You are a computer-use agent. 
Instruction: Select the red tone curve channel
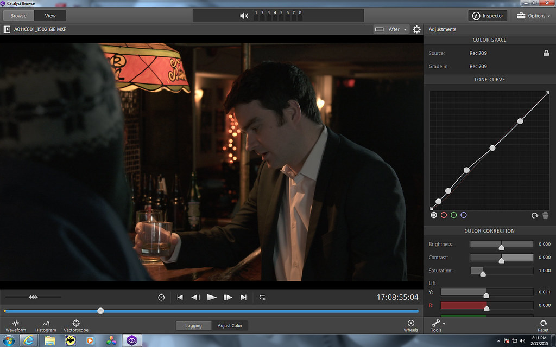pos(444,215)
